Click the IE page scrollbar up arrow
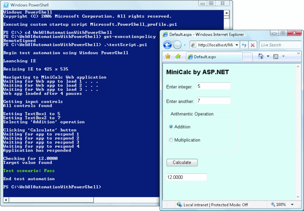 click(298, 67)
